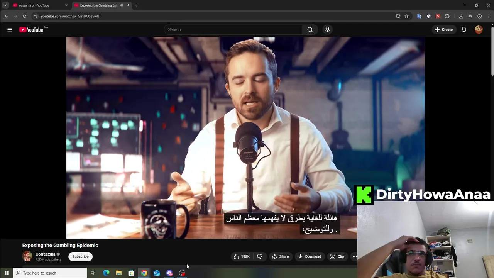
Task: Open Google Translate extension icon
Action: (x=419, y=16)
